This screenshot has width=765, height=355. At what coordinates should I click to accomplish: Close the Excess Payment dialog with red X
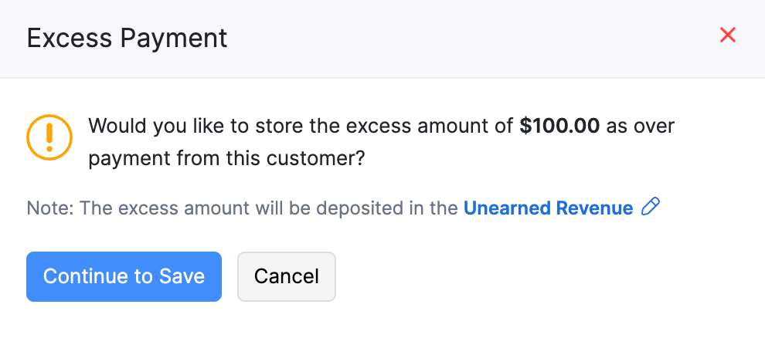727,35
